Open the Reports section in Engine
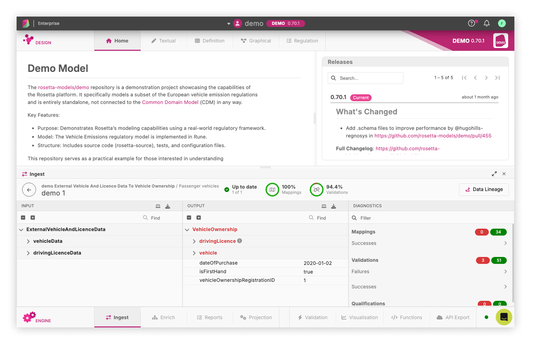 point(209,317)
